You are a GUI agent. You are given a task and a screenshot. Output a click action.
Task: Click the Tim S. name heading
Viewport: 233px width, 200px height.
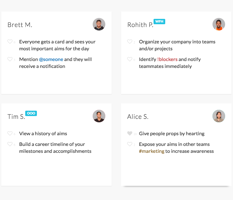16,117
